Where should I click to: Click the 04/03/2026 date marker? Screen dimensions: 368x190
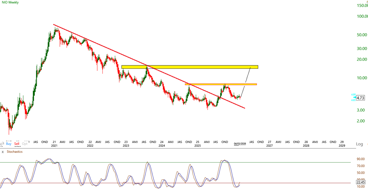point(240,144)
